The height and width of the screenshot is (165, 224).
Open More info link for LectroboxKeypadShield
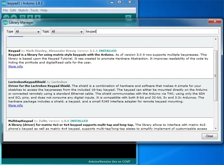coord(16,106)
